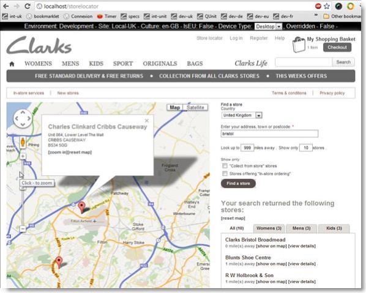366x293 pixels.
Task: Click reset map link in info window
Action: click(x=80, y=152)
